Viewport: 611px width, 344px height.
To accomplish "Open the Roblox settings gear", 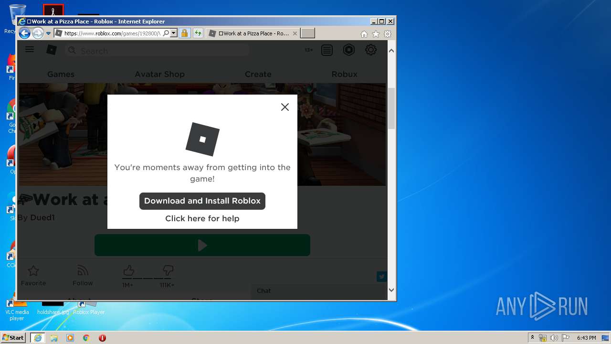I will [x=371, y=50].
